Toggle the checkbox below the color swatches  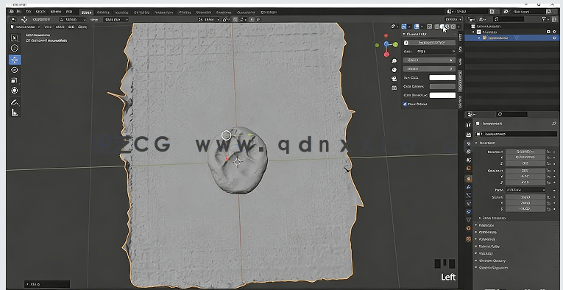[x=406, y=104]
